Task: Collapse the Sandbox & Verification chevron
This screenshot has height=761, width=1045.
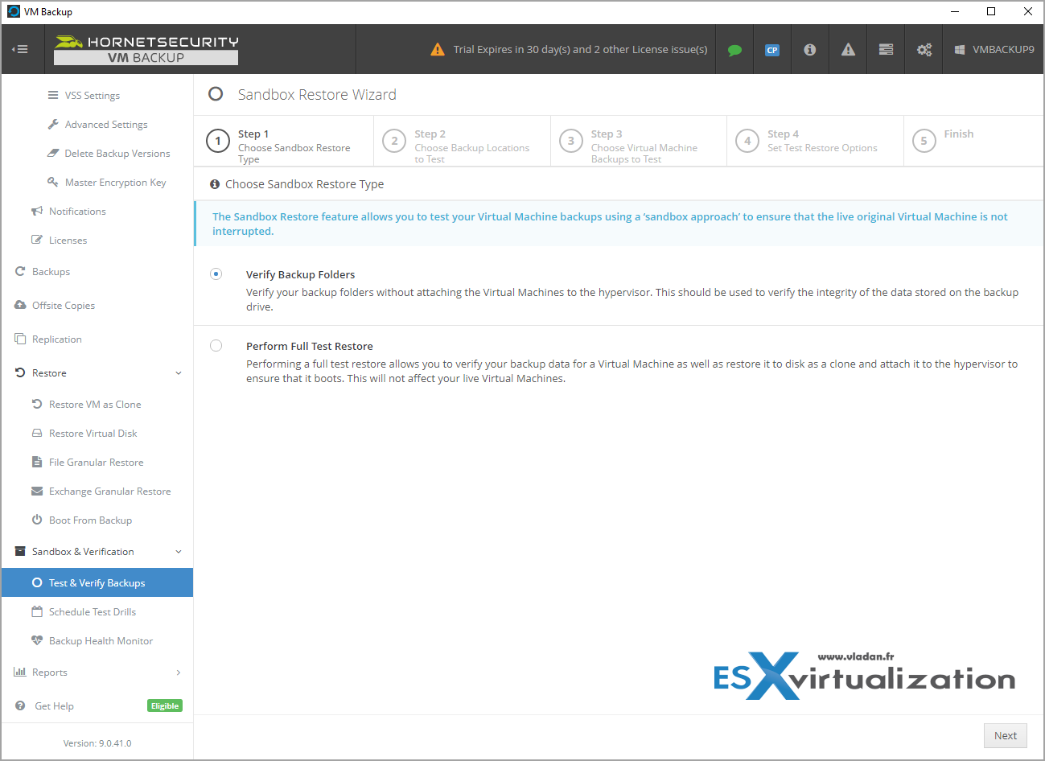Action: click(x=179, y=552)
